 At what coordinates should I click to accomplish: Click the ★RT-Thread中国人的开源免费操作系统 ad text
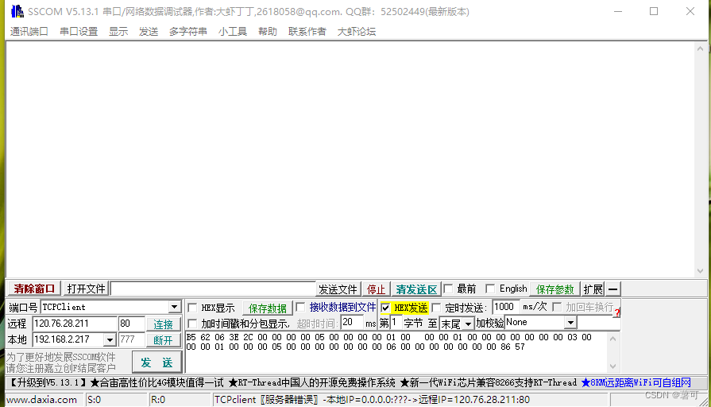coord(312,382)
